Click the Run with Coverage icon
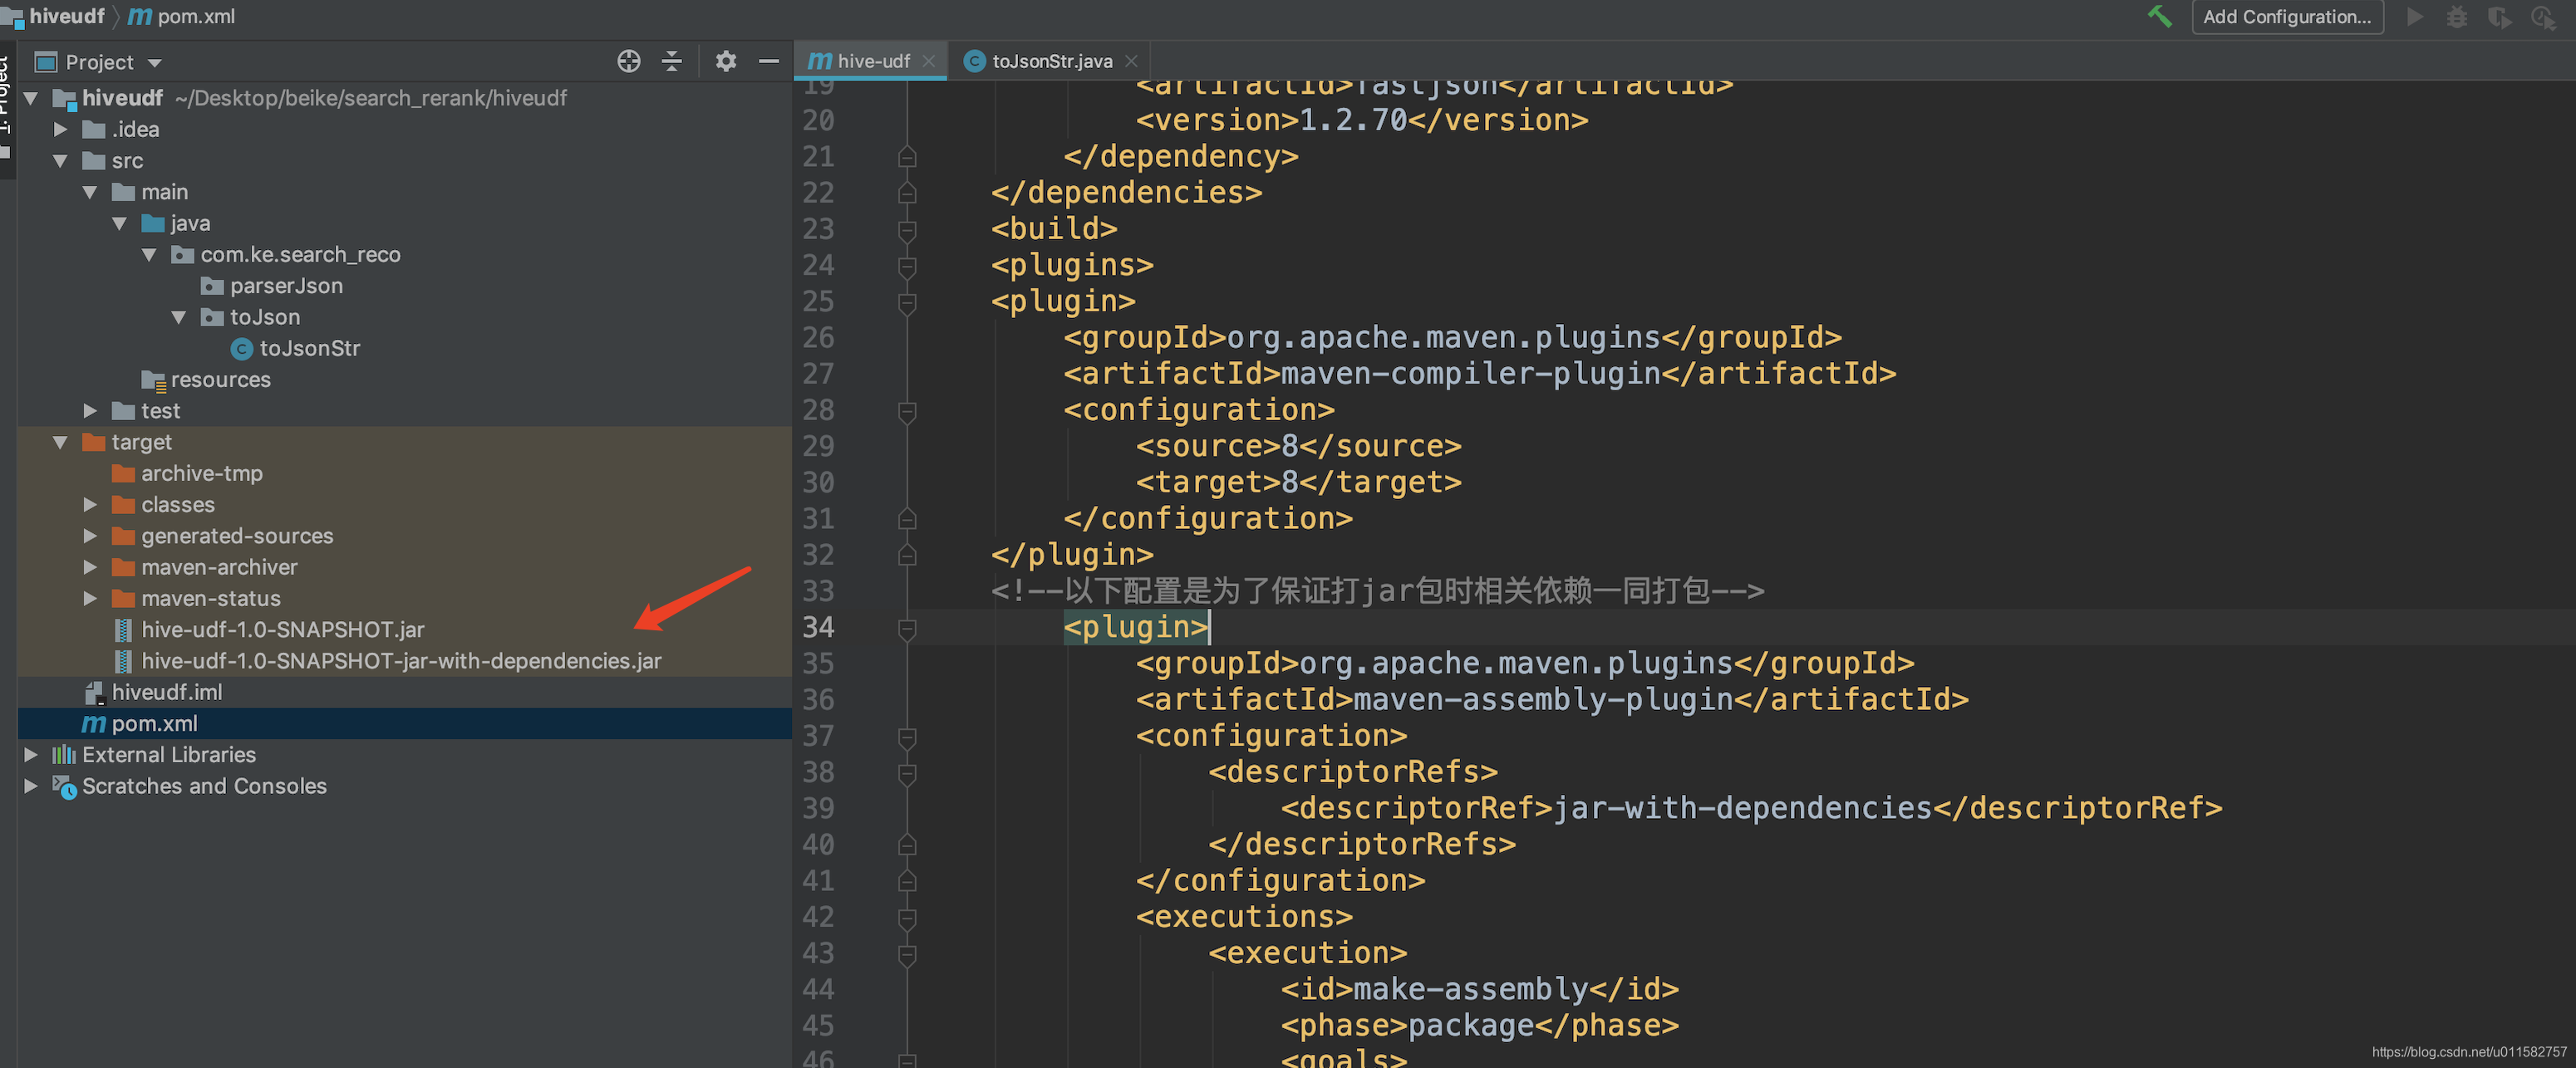 point(2500,17)
